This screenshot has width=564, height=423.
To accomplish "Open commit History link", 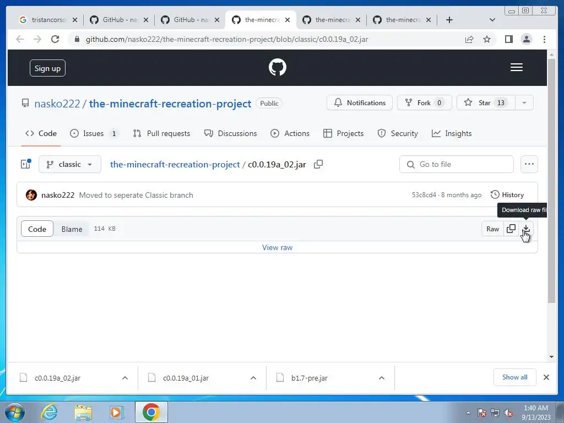I will pos(507,194).
